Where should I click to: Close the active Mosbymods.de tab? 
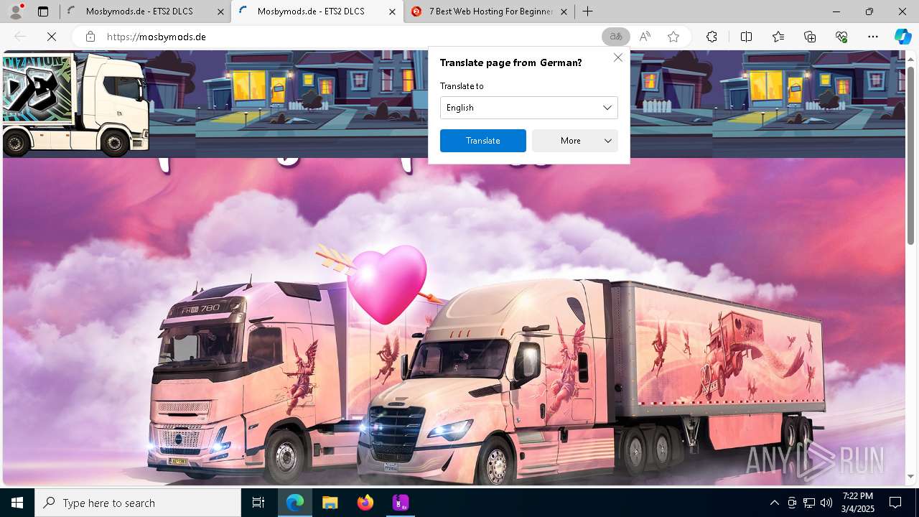pyautogui.click(x=391, y=11)
